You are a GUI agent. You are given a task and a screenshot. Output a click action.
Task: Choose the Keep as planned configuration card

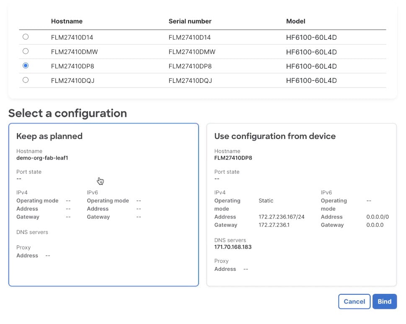tap(103, 205)
